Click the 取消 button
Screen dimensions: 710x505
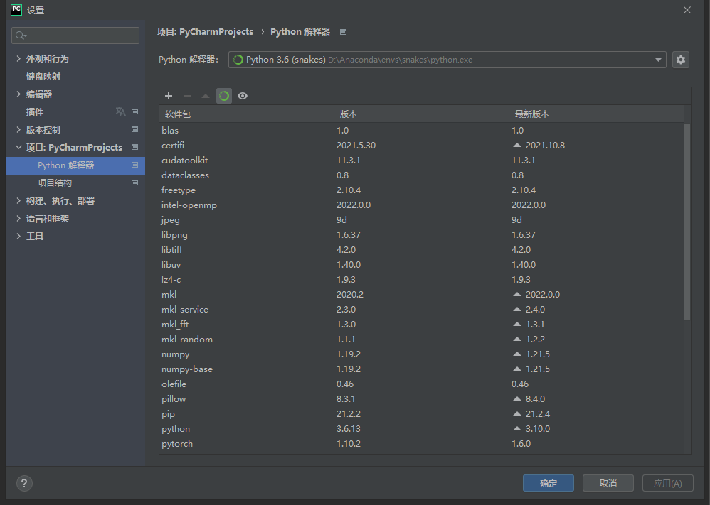[608, 483]
